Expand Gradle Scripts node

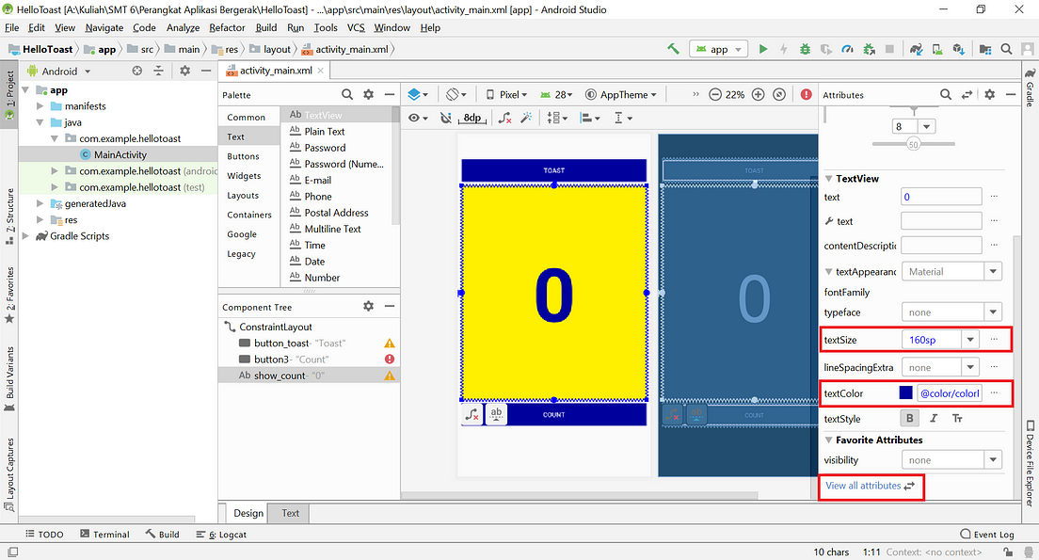click(x=25, y=236)
